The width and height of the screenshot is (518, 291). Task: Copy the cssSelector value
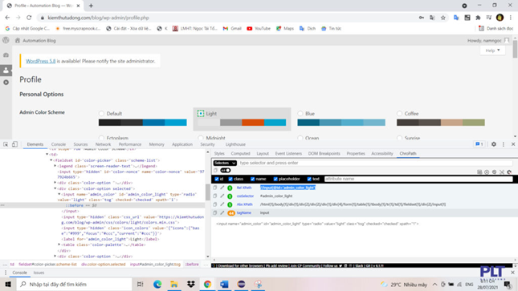pyautogui.click(x=215, y=196)
